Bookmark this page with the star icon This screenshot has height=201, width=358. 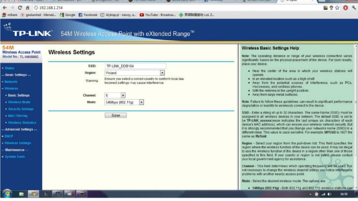coord(337,8)
